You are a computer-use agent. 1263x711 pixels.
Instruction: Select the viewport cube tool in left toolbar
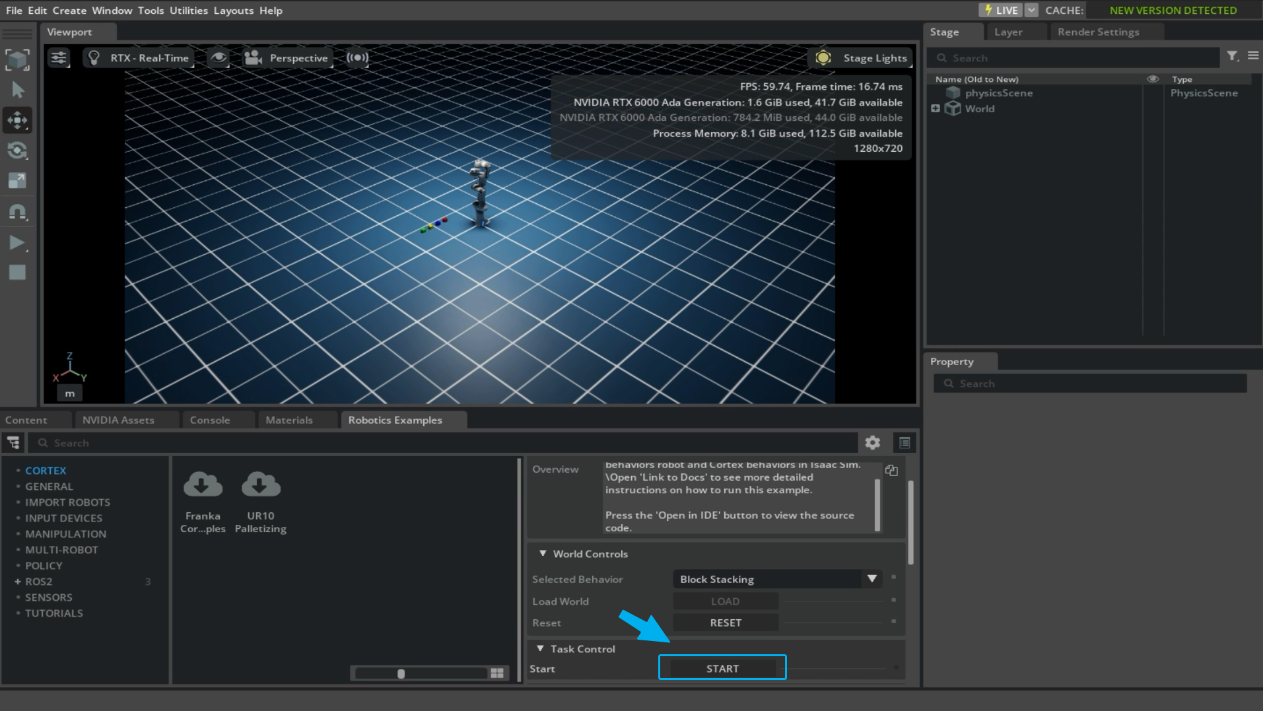(18, 59)
